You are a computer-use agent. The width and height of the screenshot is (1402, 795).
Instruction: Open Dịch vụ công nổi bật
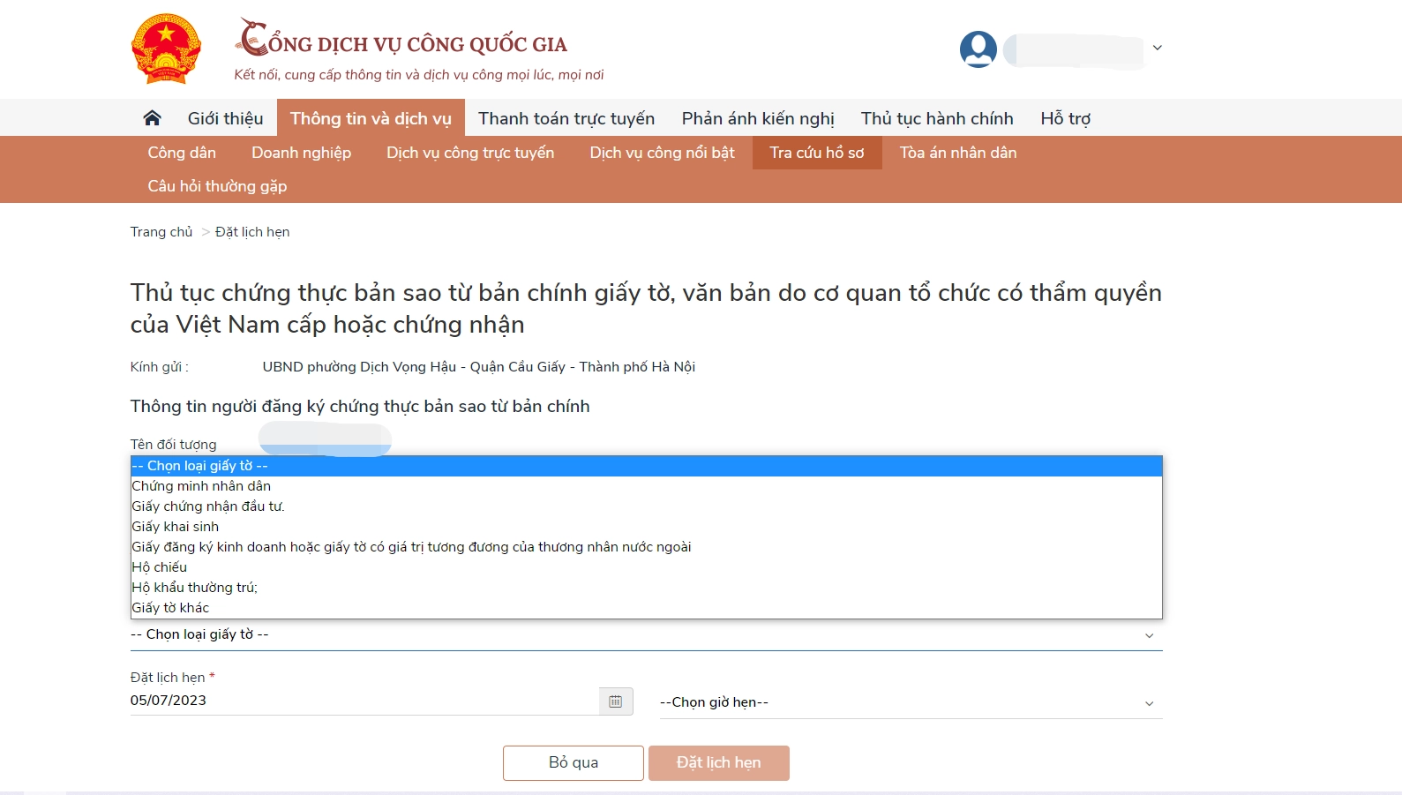click(x=662, y=153)
